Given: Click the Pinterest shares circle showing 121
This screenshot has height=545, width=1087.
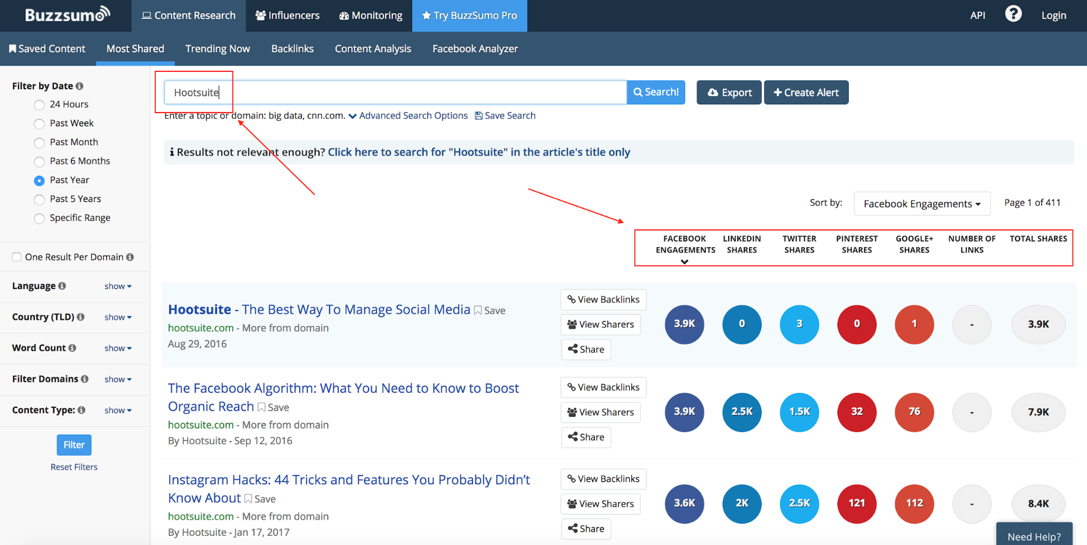Looking at the screenshot, I should pos(857,504).
